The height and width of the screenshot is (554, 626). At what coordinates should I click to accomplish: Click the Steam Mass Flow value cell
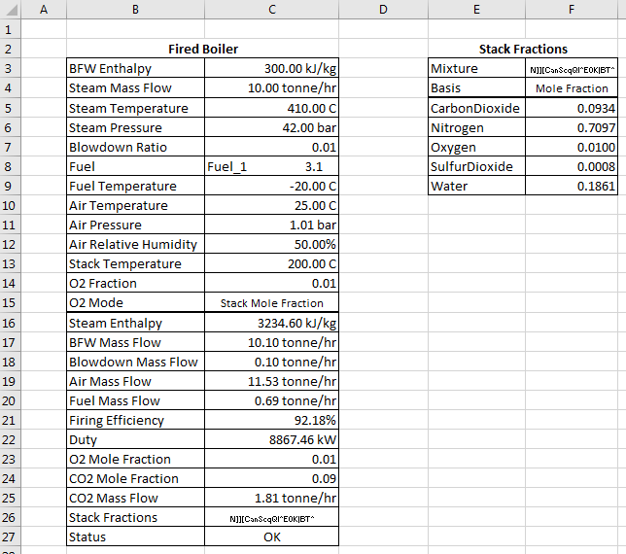(x=271, y=87)
